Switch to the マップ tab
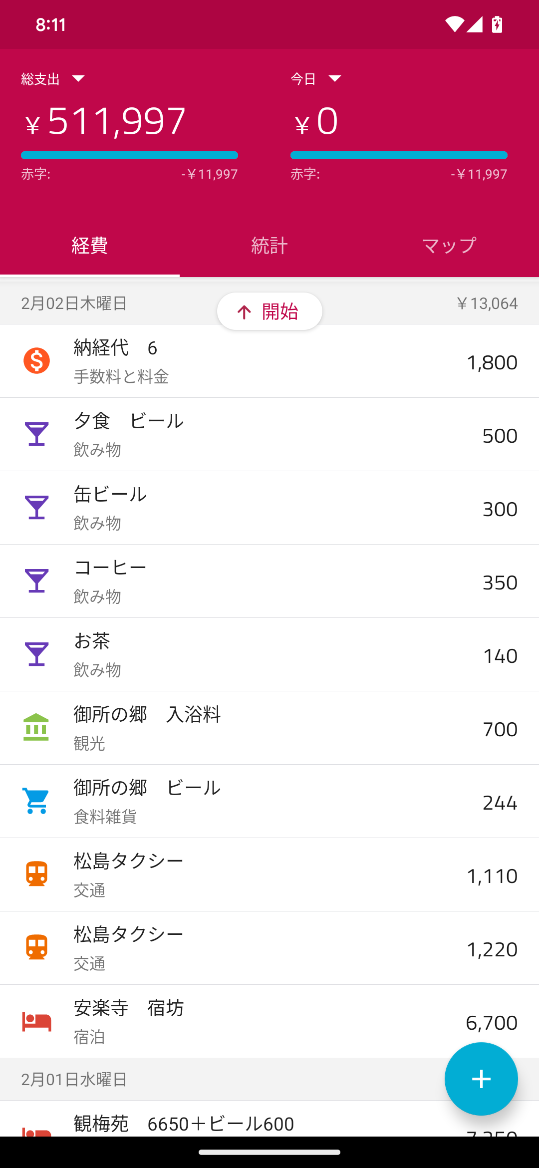The width and height of the screenshot is (539, 1168). point(449,246)
